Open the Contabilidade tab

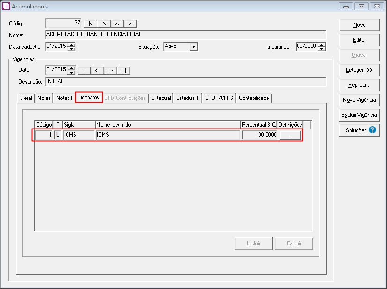254,98
